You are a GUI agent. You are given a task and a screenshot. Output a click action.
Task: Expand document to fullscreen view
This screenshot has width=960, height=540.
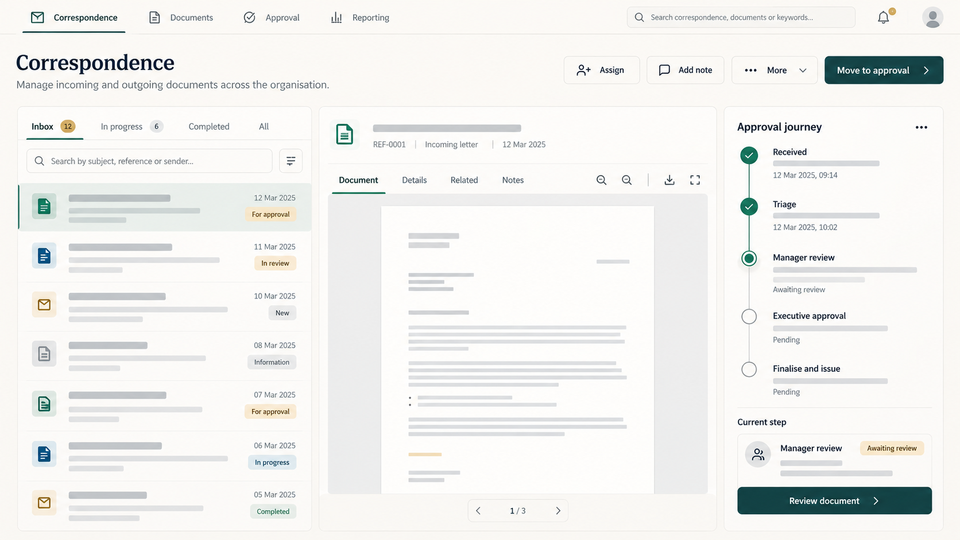(x=695, y=180)
